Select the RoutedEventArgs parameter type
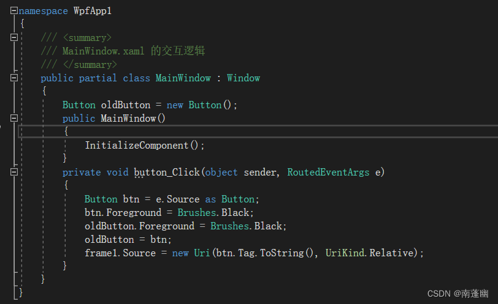This screenshot has height=304, width=498. [329, 172]
